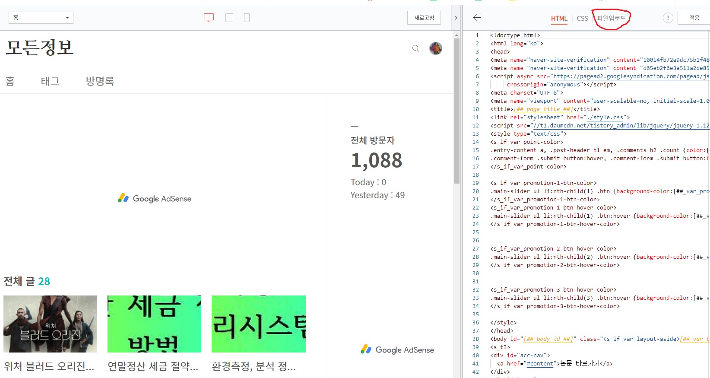This screenshot has width=710, height=378.
Task: Click the search magnifier icon in blog preview
Action: [415, 48]
